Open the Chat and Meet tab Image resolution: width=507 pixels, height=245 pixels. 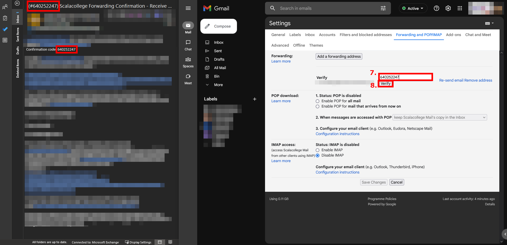click(x=478, y=35)
